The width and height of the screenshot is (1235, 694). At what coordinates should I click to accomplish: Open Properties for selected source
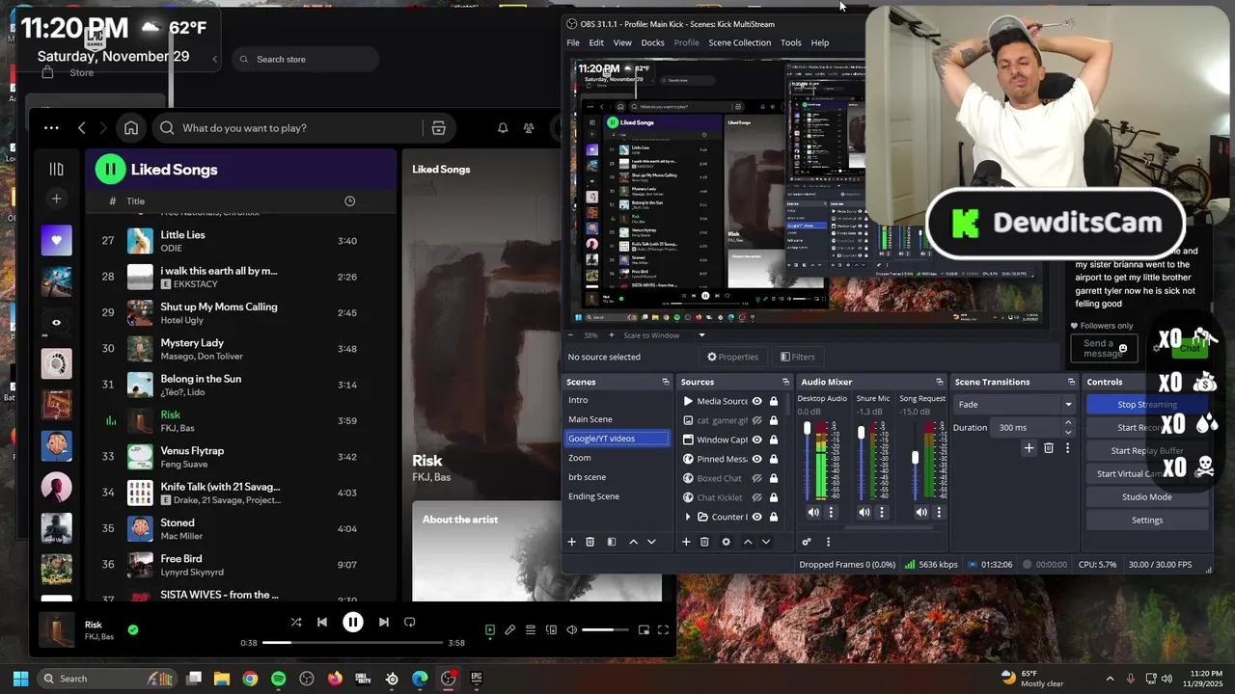(x=732, y=357)
